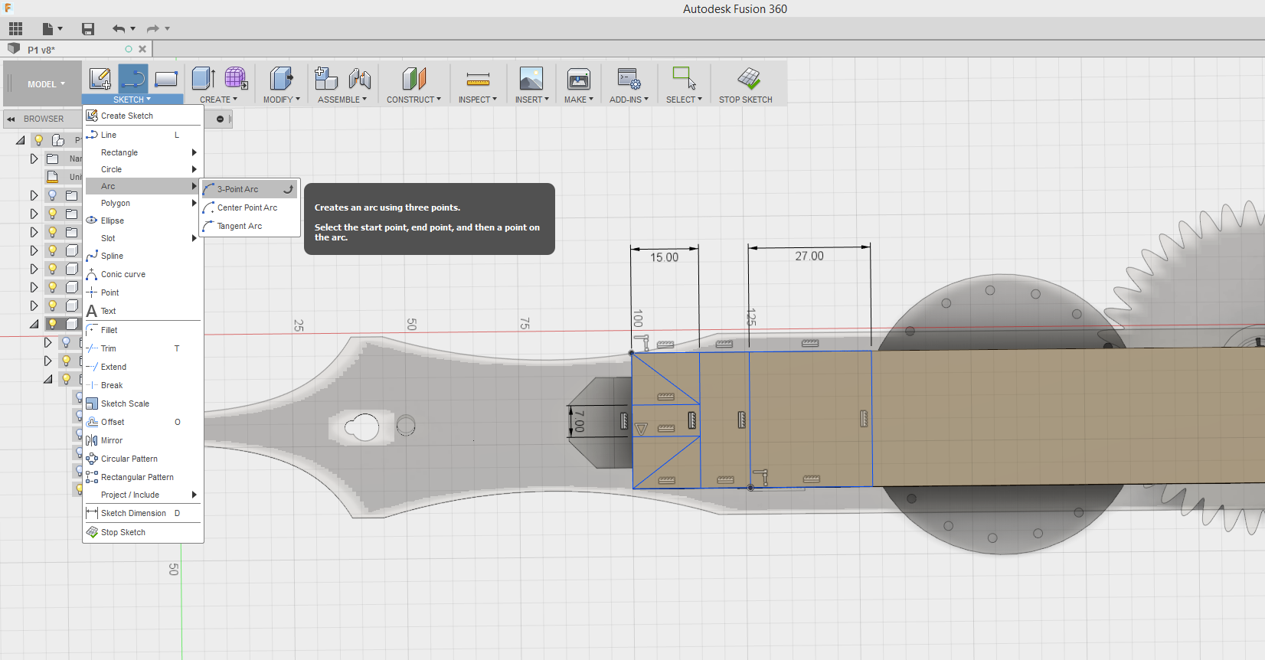Open the ASSEMBLE dropdown menu
This screenshot has width=1265, height=660.
(342, 100)
